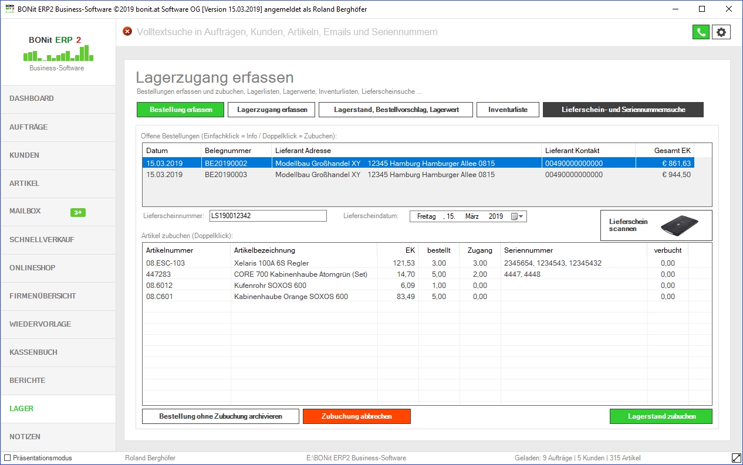
Task: Clear search with the red X icon
Action: [x=127, y=32]
